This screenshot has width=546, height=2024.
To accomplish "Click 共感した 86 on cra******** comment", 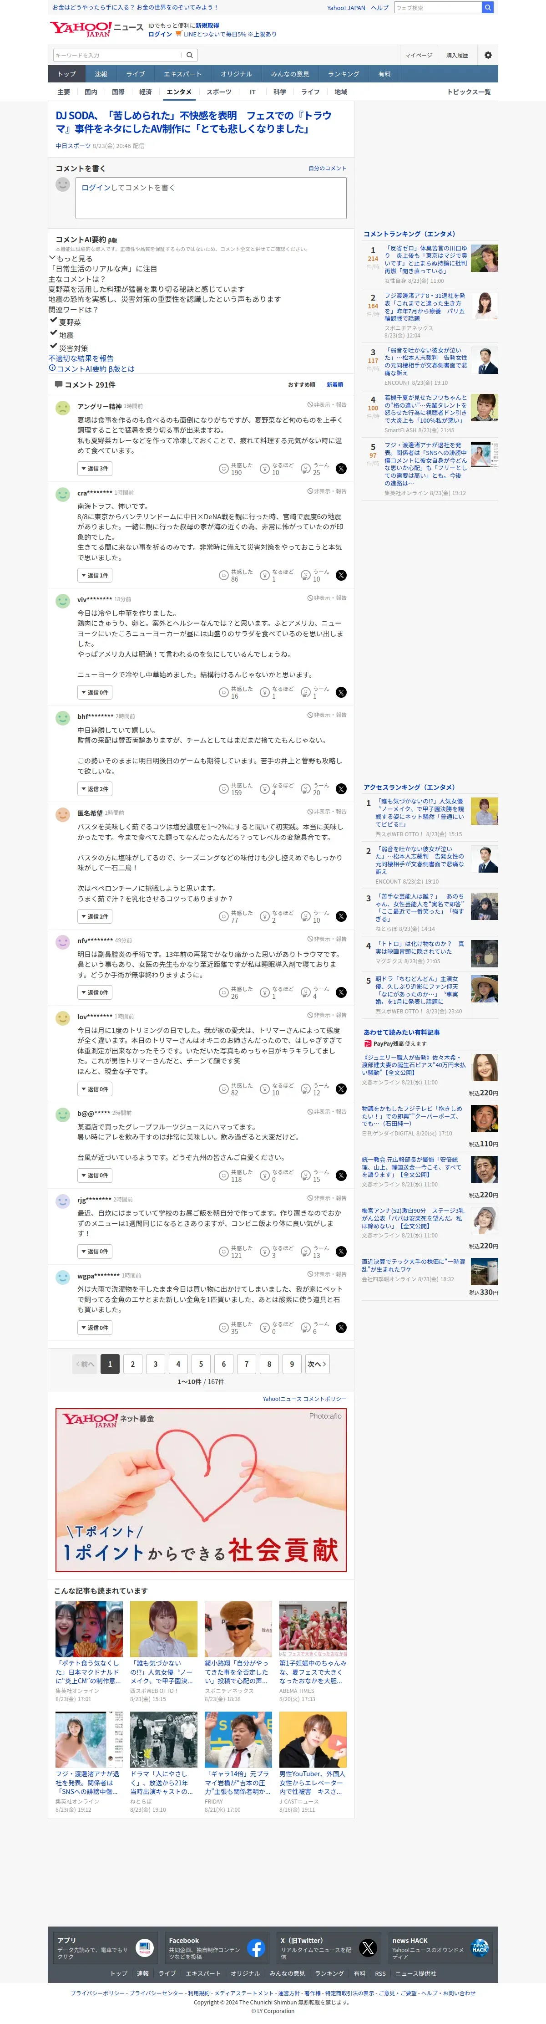I will (235, 576).
